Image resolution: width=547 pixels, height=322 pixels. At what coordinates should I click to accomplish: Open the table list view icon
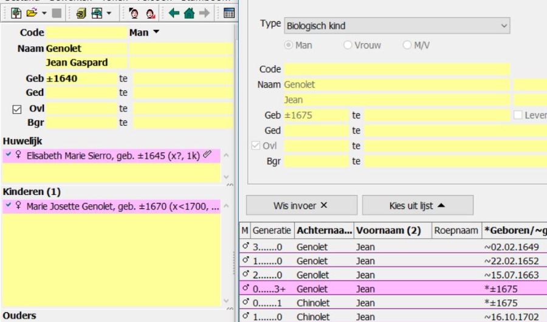click(229, 13)
